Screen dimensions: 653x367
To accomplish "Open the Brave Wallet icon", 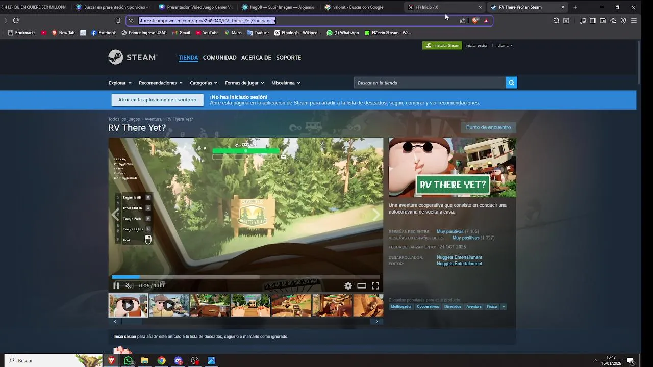I will [x=603, y=21].
